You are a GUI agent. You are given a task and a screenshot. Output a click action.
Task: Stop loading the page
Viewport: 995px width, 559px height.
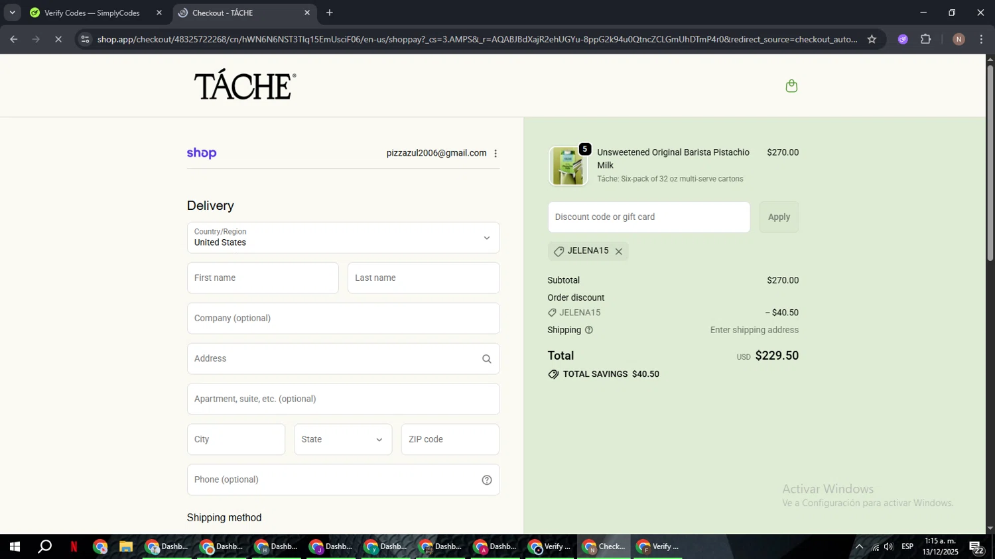pyautogui.click(x=58, y=39)
